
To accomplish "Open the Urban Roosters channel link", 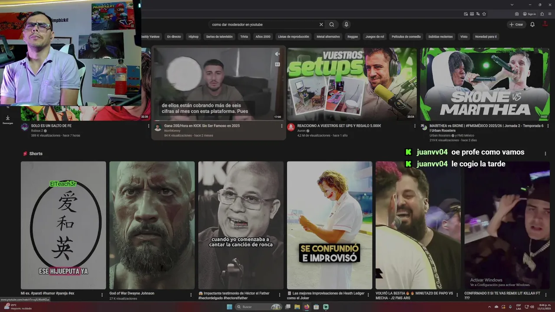I will (x=441, y=136).
